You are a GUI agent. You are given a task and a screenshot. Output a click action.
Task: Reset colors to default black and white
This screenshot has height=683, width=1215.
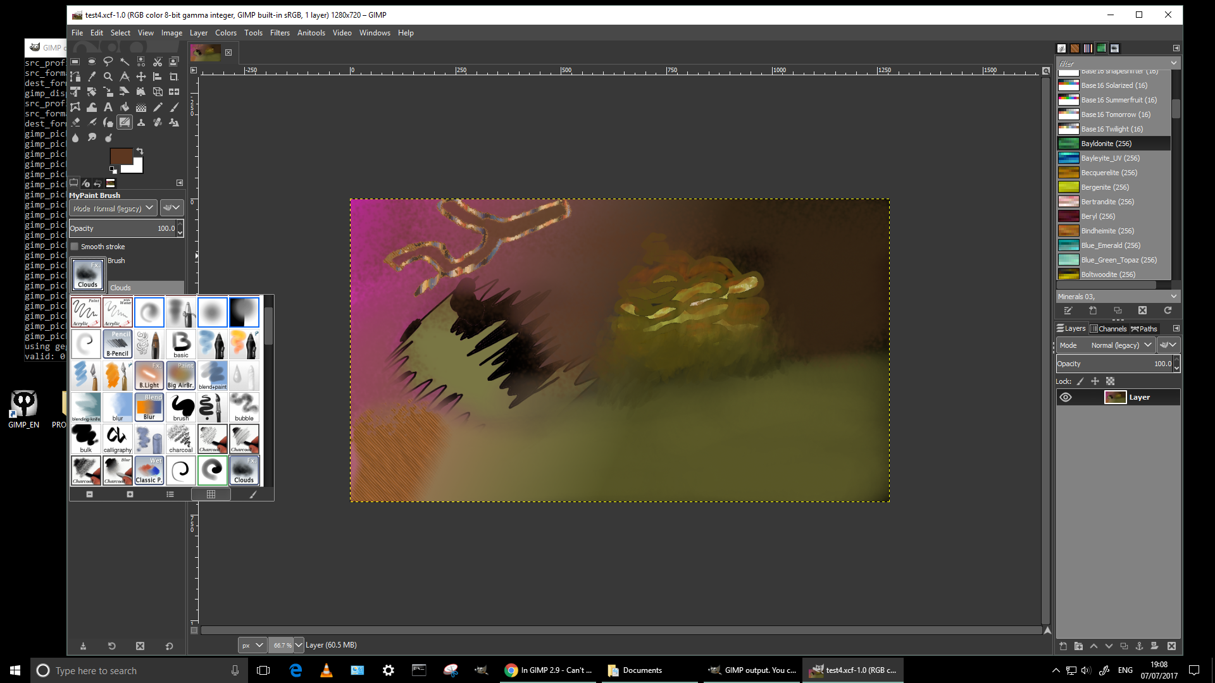click(113, 169)
